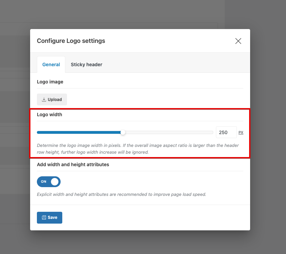Click the Logo image section label
The width and height of the screenshot is (286, 254).
[x=50, y=82]
